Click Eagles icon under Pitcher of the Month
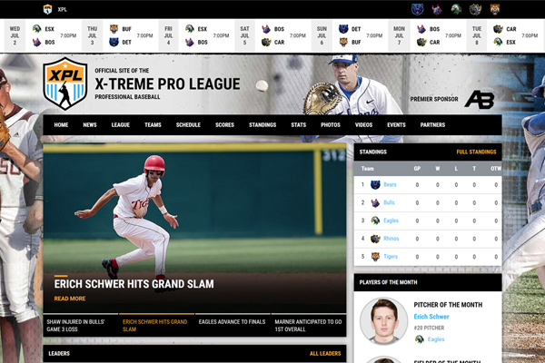Viewport: 545px width, 363px height. tap(420, 339)
